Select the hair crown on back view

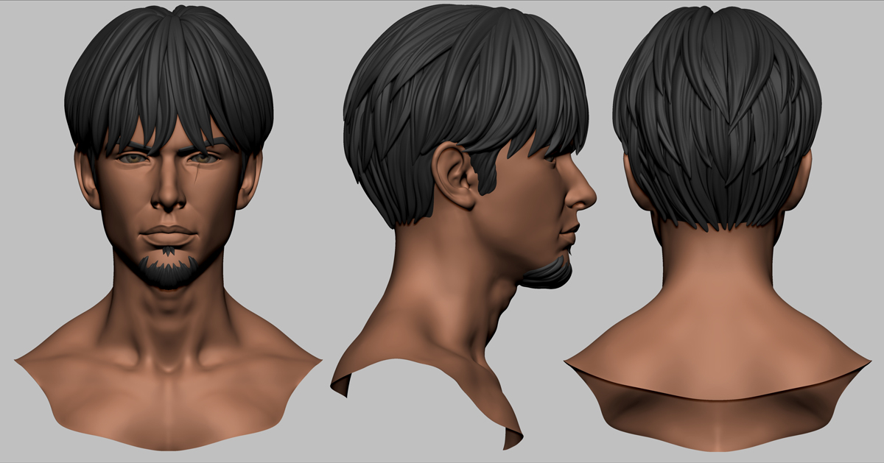click(x=716, y=66)
